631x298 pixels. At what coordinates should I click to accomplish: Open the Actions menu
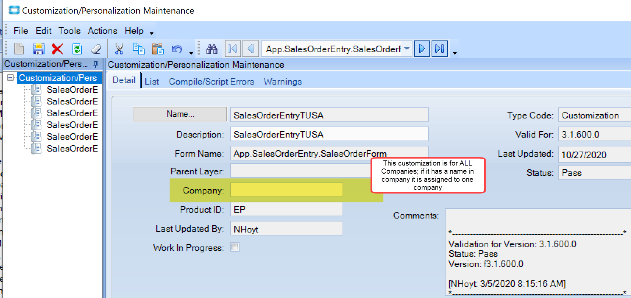tap(103, 31)
